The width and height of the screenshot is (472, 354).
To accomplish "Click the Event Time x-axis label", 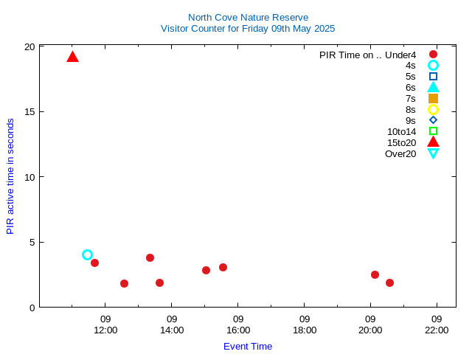I will pos(248,347).
